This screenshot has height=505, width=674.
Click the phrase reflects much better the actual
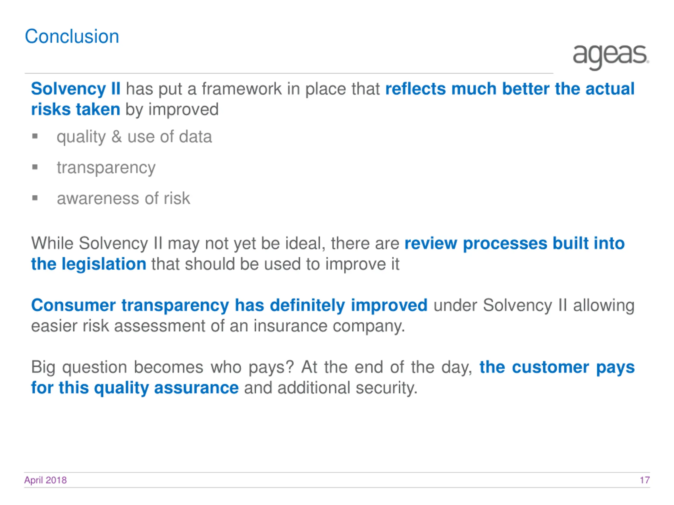[x=510, y=89]
